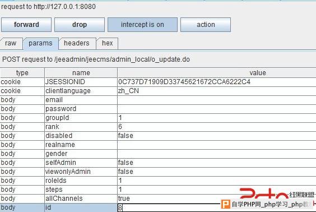The height and width of the screenshot is (212, 316).
Task: Select the rank name cell
Action: [81, 127]
